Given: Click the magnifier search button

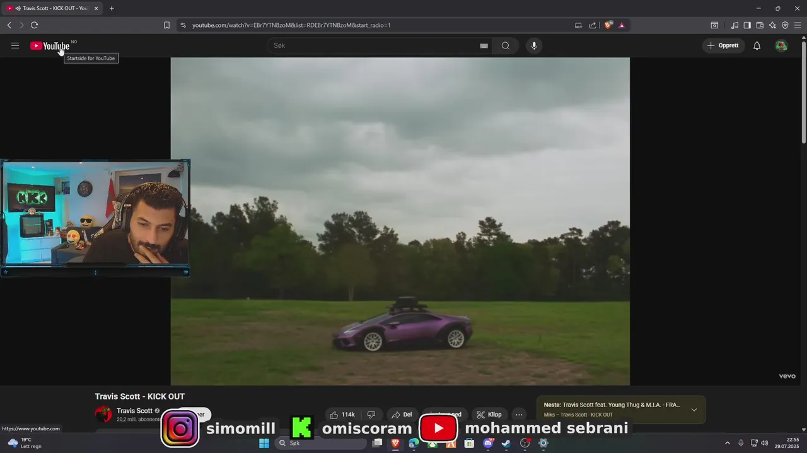Looking at the screenshot, I should click(506, 45).
